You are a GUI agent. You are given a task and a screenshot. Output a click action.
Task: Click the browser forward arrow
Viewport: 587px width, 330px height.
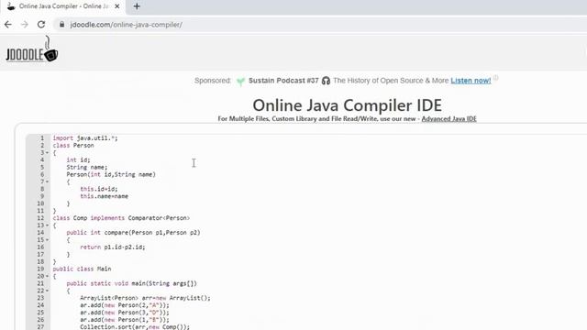[25, 25]
